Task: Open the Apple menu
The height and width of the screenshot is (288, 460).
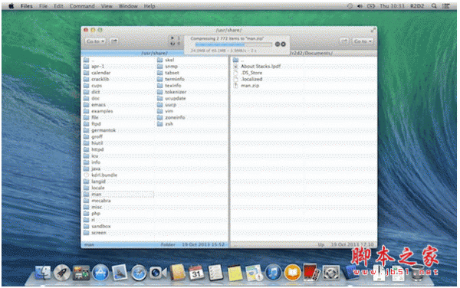Action: click(x=11, y=6)
